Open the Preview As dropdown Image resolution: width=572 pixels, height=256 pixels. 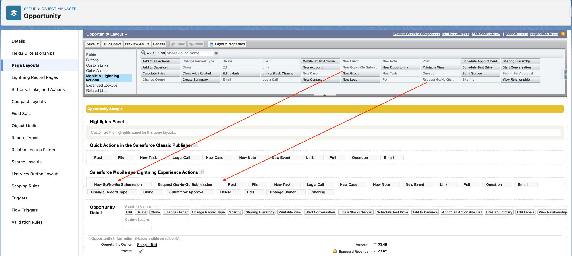click(x=137, y=44)
